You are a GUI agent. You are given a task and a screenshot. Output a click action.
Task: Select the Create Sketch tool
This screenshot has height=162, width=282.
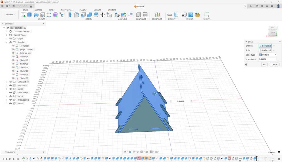pos(23,15)
